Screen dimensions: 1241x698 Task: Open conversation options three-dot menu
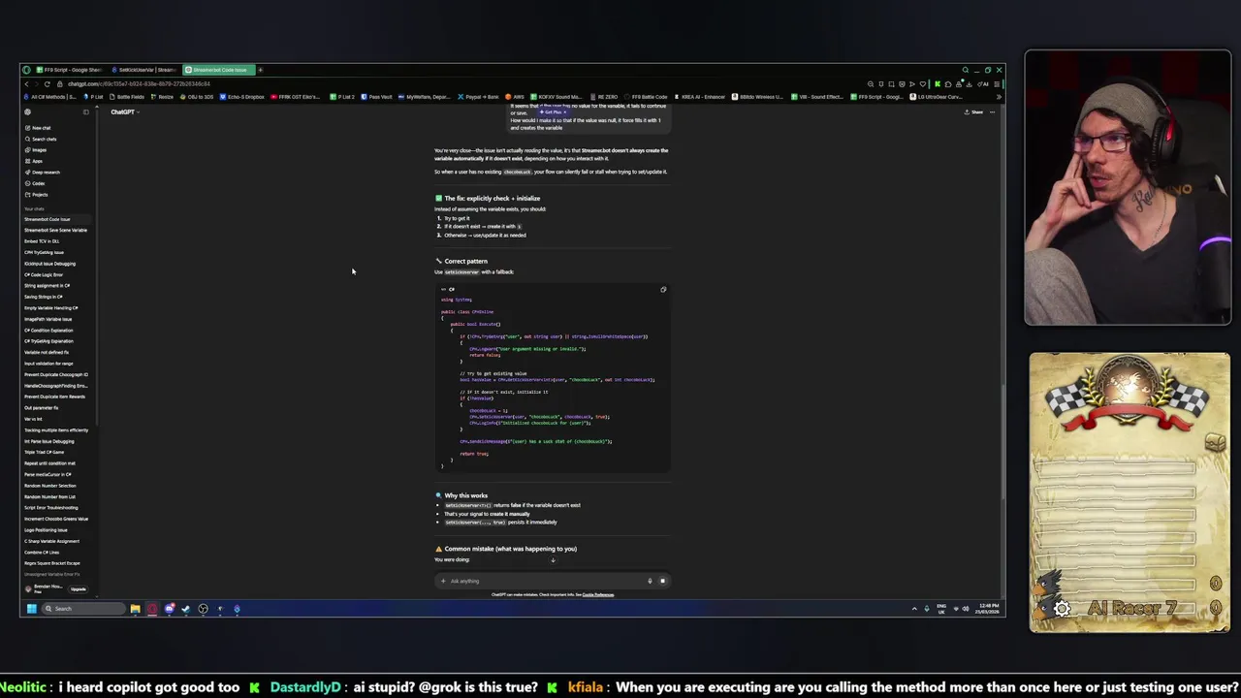tap(992, 111)
